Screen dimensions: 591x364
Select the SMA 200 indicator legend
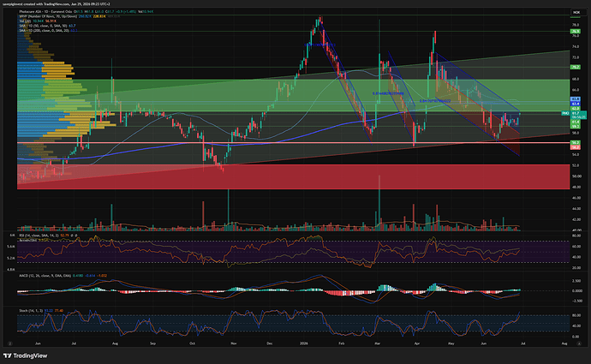pyautogui.click(x=44, y=30)
